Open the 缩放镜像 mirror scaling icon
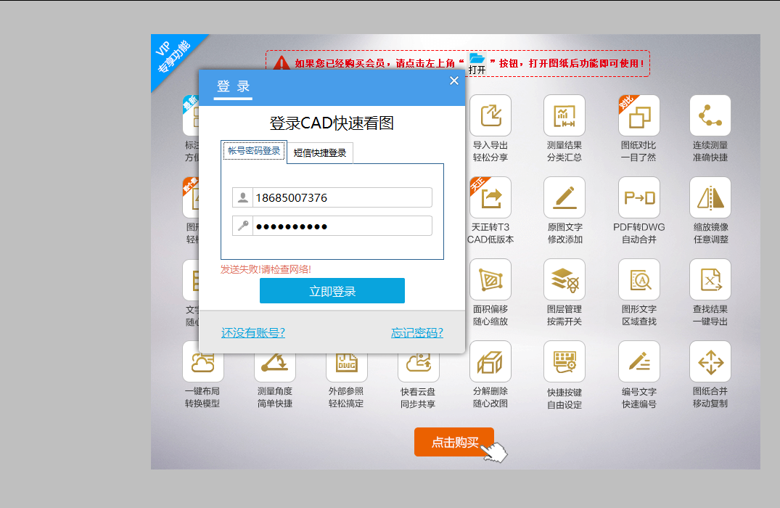The image size is (780, 508). [x=710, y=197]
